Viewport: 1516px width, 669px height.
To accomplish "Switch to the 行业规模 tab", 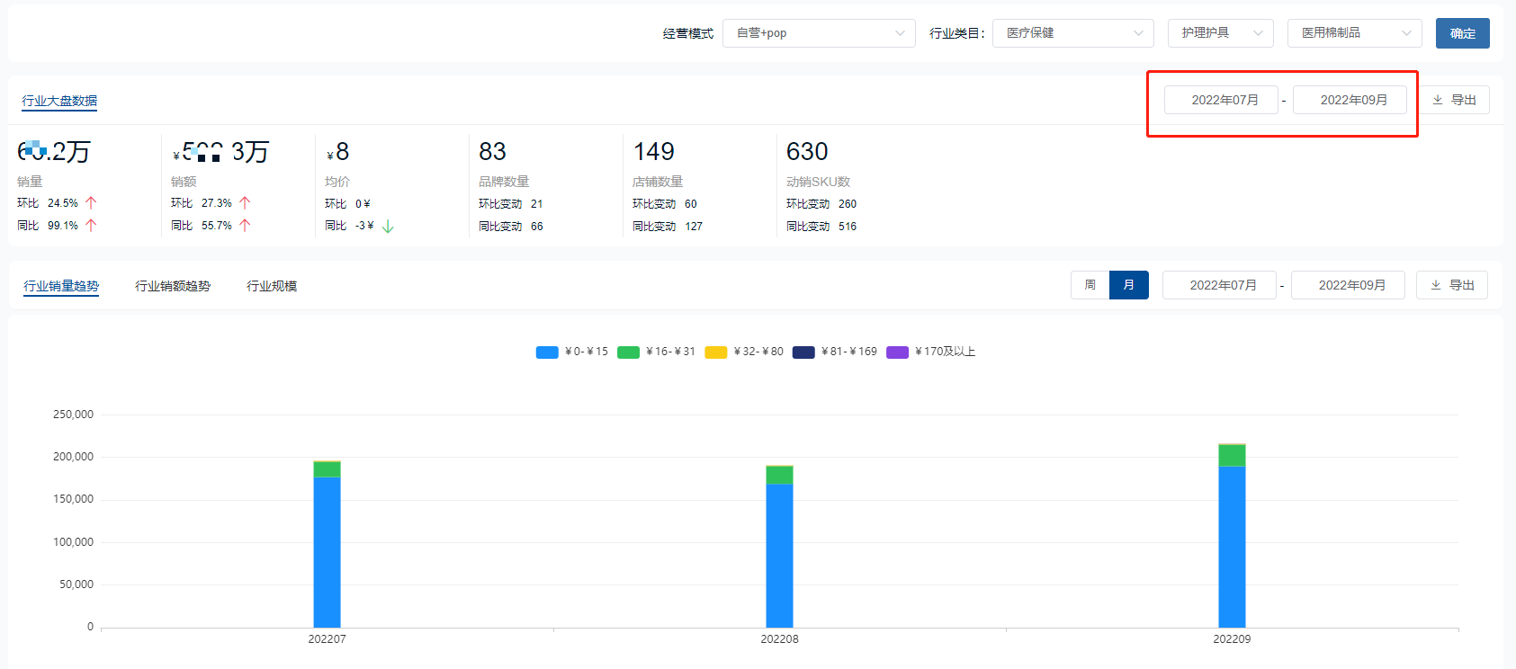I will (x=272, y=286).
